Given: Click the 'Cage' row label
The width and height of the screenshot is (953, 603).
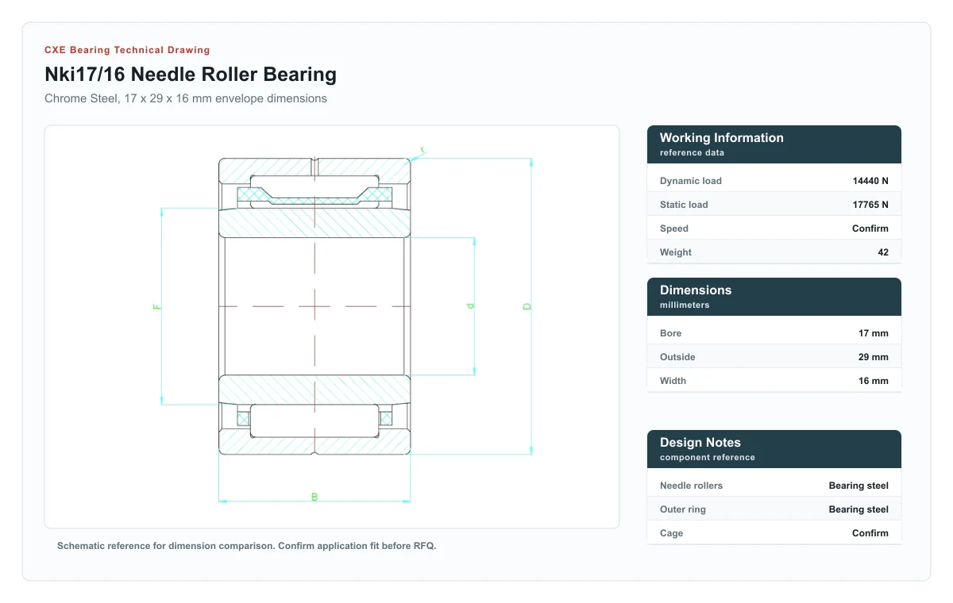Looking at the screenshot, I should pyautogui.click(x=671, y=533).
